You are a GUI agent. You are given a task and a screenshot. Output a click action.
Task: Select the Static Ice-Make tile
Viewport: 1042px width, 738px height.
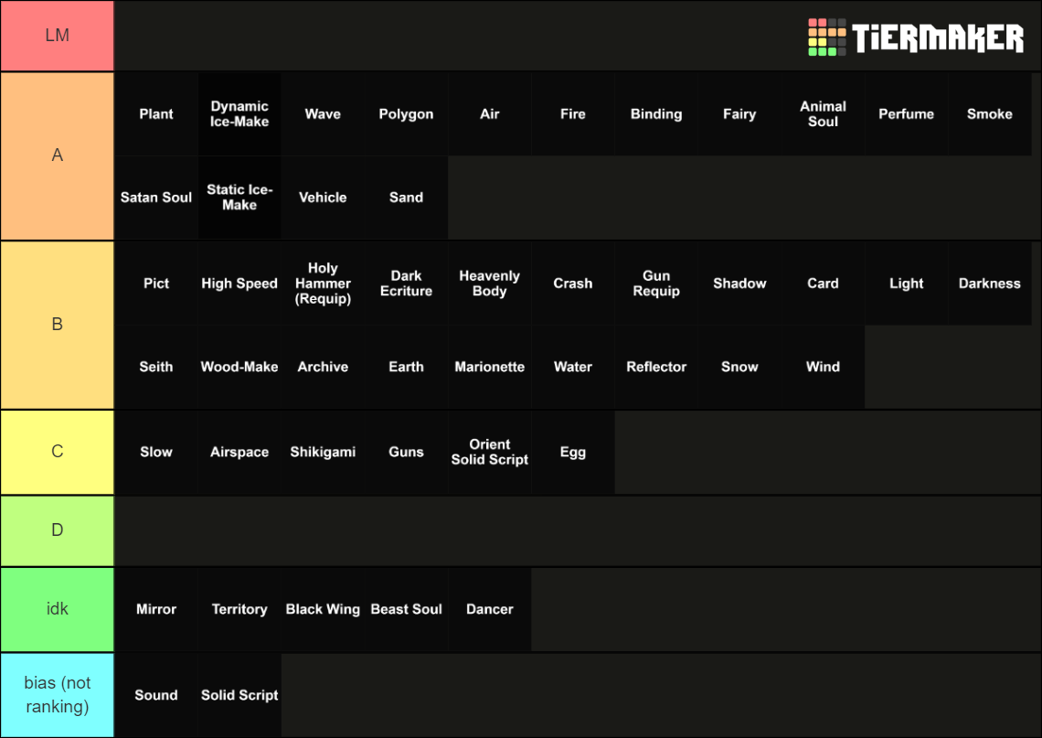pyautogui.click(x=239, y=198)
